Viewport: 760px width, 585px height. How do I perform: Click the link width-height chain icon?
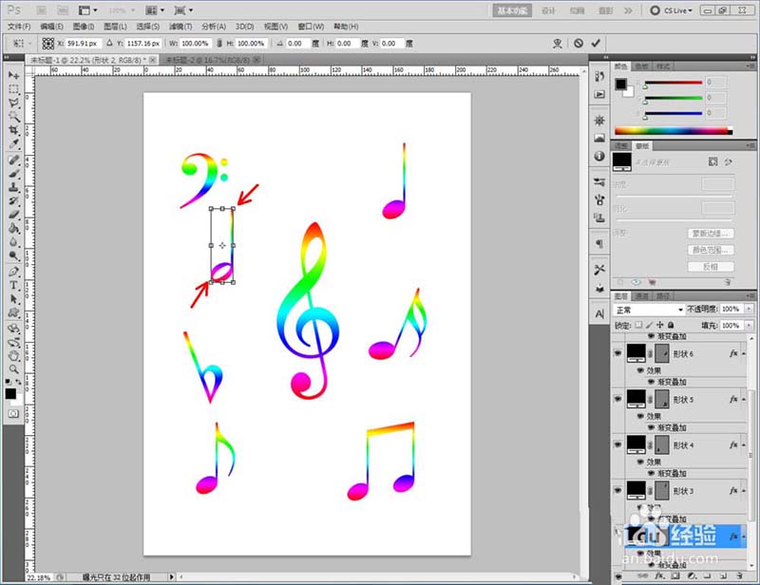(221, 44)
